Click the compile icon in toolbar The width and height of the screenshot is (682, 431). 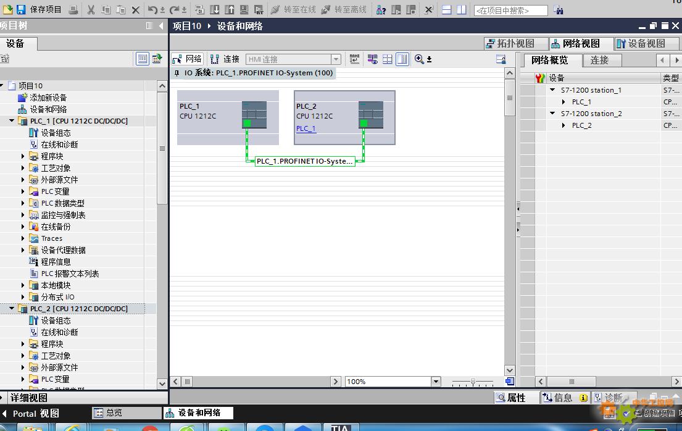click(199, 10)
